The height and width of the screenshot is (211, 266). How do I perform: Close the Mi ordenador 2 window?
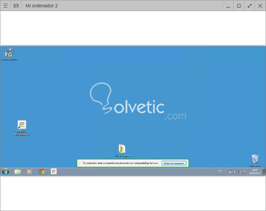[260, 6]
